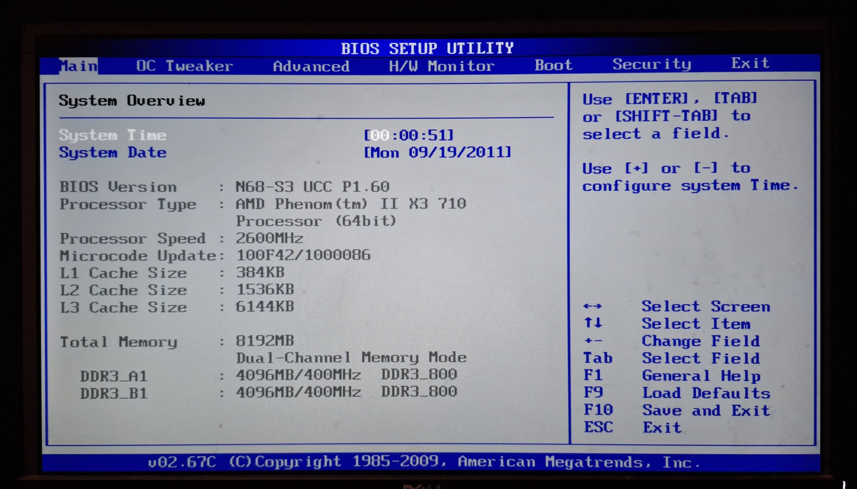Click the Select Screen hint text

[x=706, y=307]
